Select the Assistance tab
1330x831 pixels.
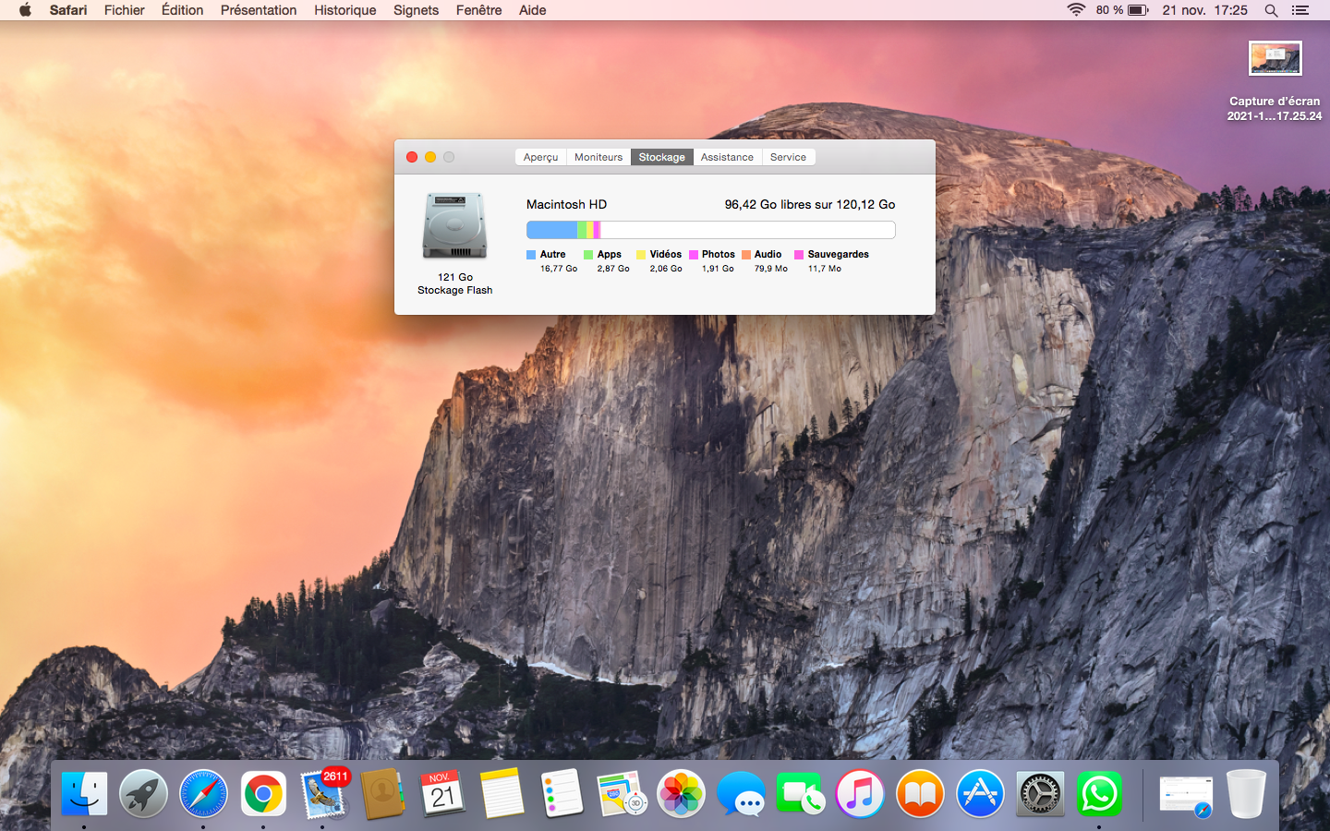[727, 157]
